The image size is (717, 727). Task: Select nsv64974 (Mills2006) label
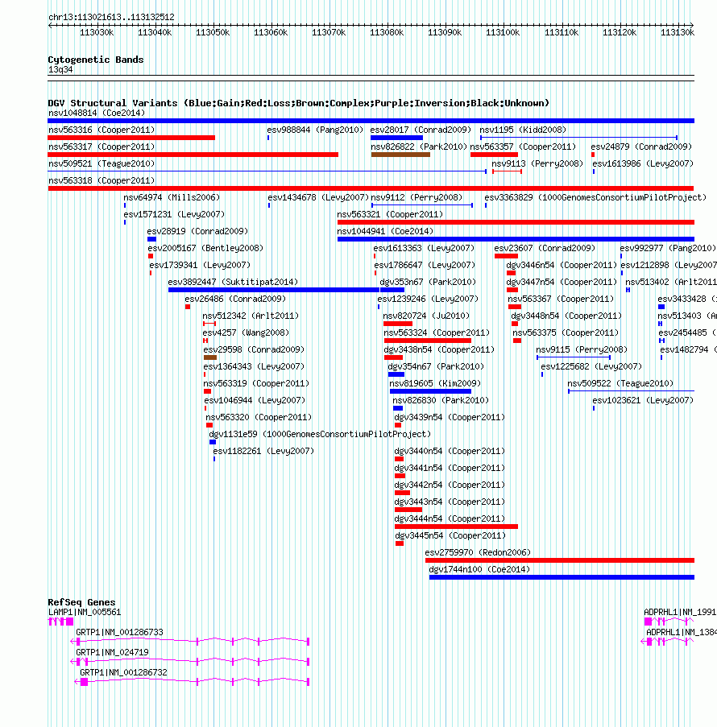pyautogui.click(x=172, y=197)
